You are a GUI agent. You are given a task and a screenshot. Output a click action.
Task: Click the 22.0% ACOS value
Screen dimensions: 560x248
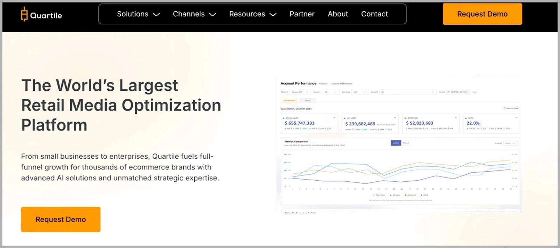click(x=473, y=123)
